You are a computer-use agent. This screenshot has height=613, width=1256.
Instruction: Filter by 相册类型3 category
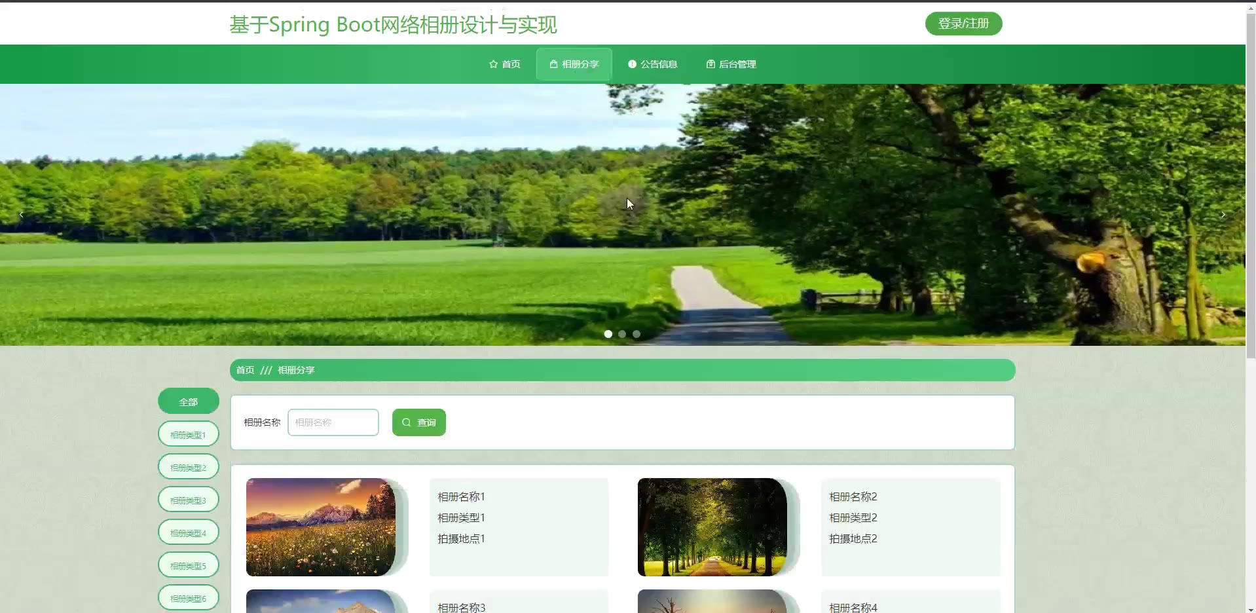coord(189,500)
